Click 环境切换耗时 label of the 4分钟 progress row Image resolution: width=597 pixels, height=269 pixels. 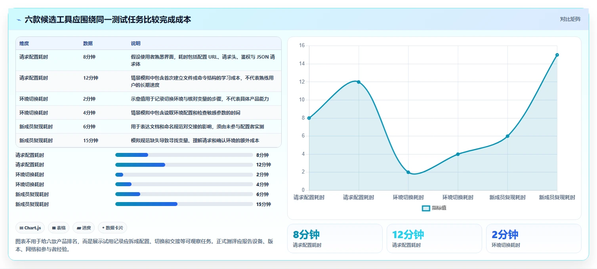[30, 185]
